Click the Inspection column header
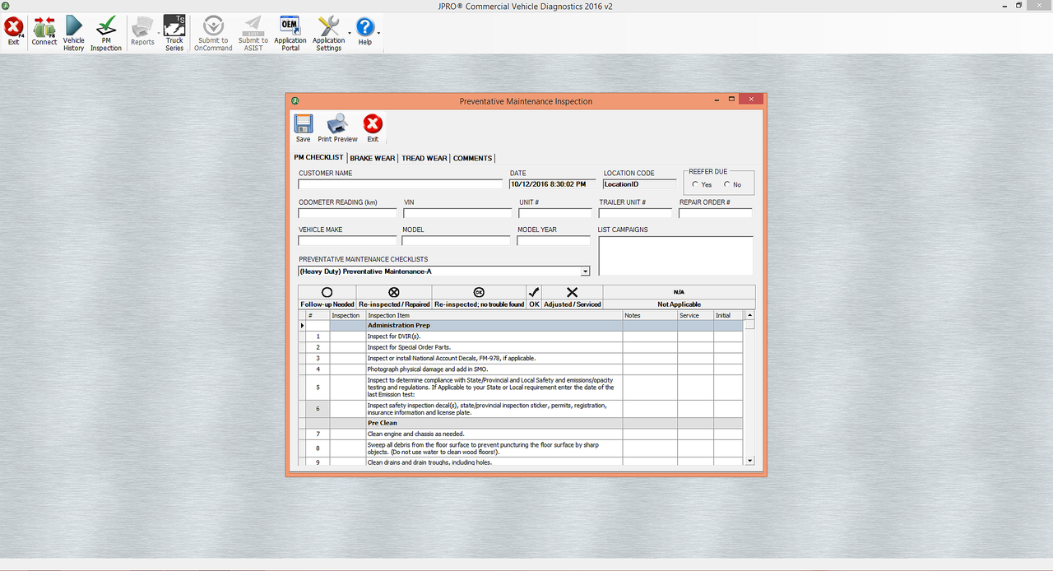Viewport: 1053px width, 571px height. click(346, 315)
